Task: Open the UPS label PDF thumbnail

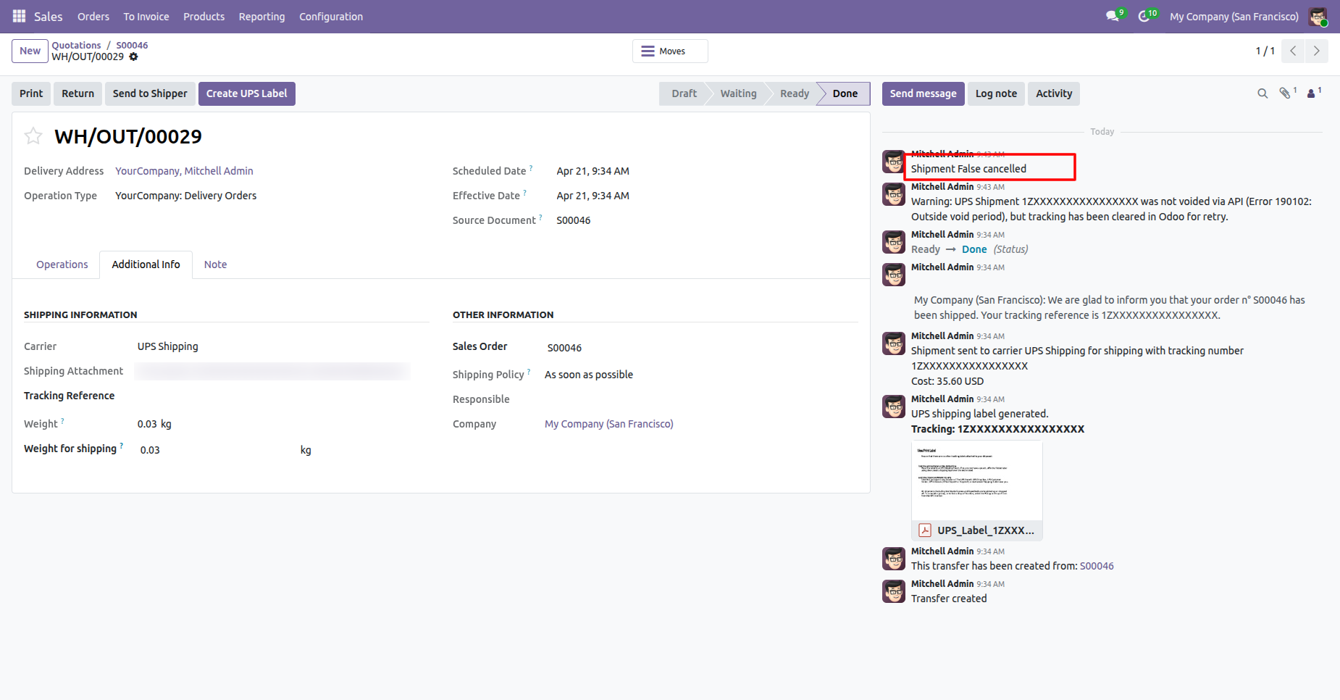Action: 976,480
